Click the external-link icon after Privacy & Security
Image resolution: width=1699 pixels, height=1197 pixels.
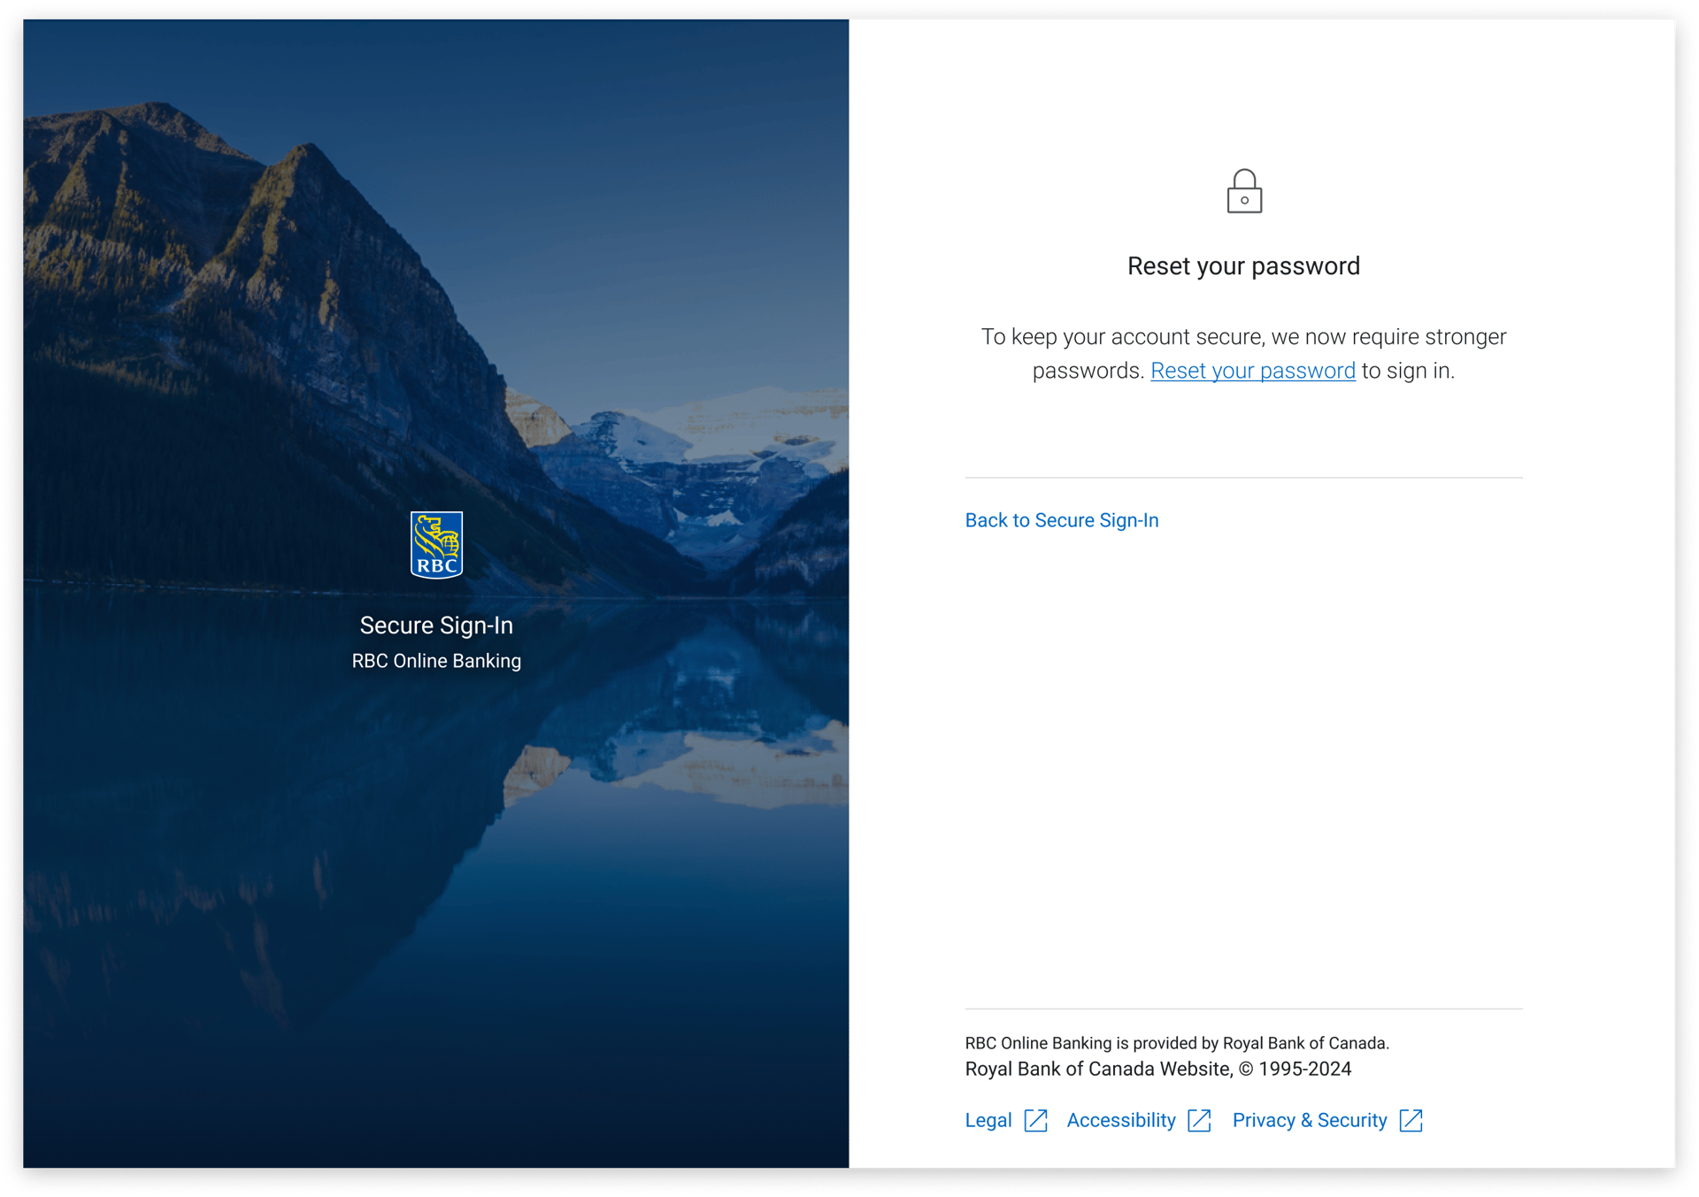[1411, 1120]
